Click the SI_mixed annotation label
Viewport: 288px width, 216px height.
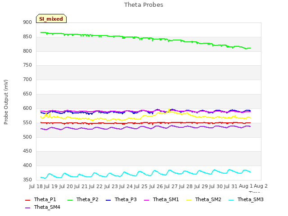(51, 18)
